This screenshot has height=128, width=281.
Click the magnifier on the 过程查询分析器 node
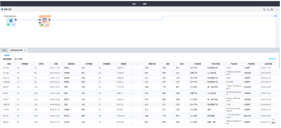47,25
